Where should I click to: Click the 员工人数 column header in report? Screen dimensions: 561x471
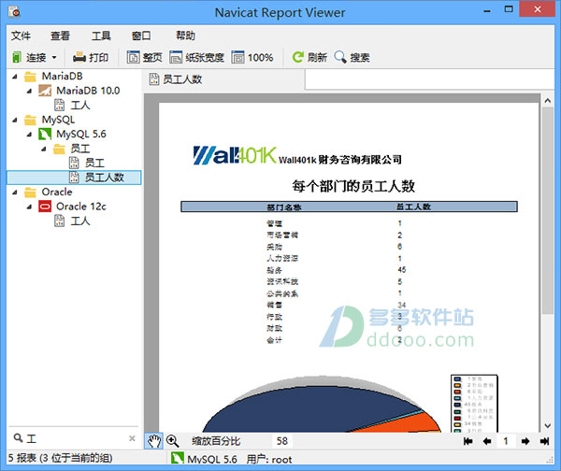tap(413, 207)
